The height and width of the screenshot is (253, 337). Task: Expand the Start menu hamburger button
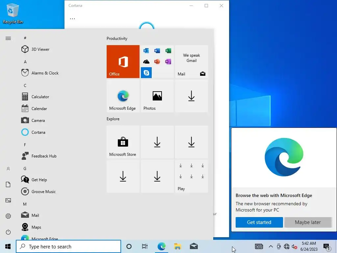pyautogui.click(x=8, y=39)
